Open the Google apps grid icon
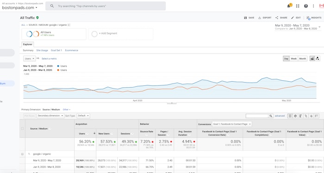This screenshot has height=173, width=324. pyautogui.click(x=298, y=6)
